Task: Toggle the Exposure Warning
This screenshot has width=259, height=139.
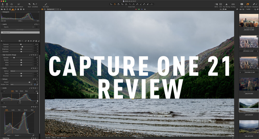Action: 226,4
